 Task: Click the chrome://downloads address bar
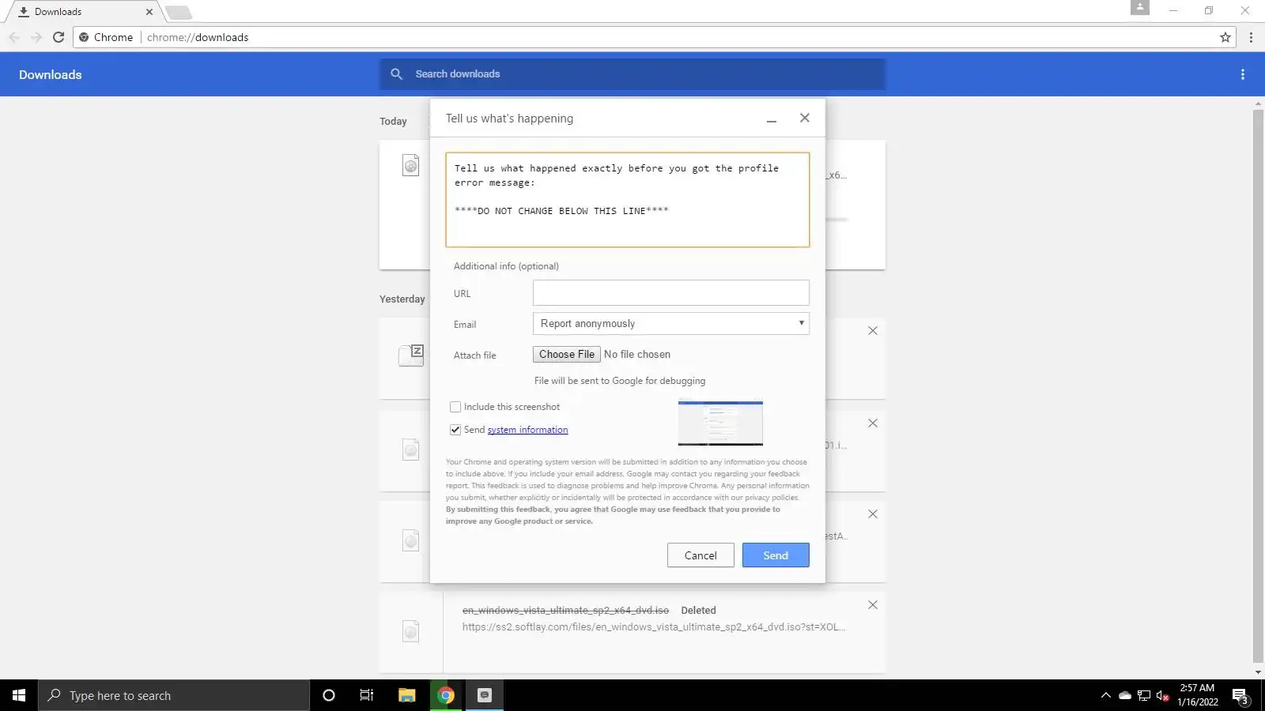click(656, 37)
